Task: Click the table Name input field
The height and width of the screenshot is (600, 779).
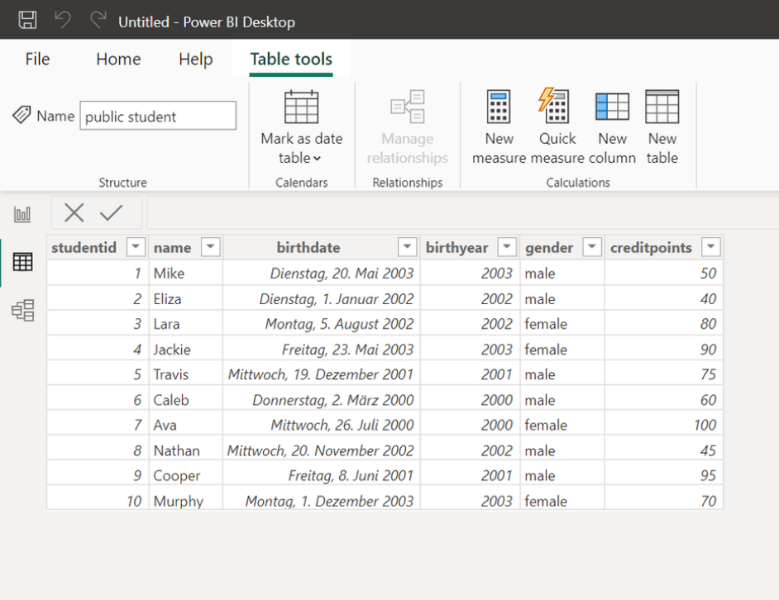Action: tap(157, 116)
